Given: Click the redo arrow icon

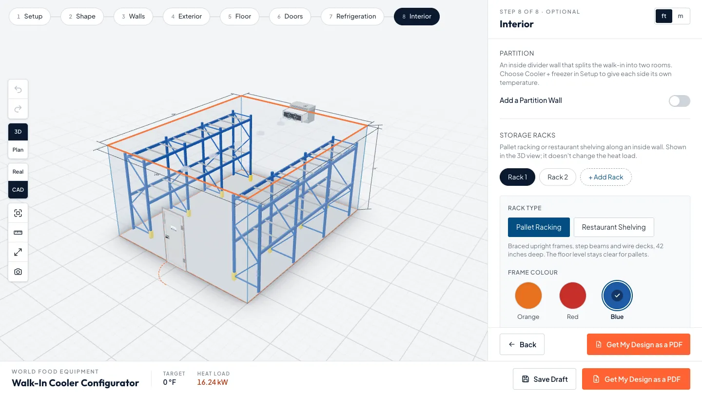Looking at the screenshot, I should [x=18, y=109].
